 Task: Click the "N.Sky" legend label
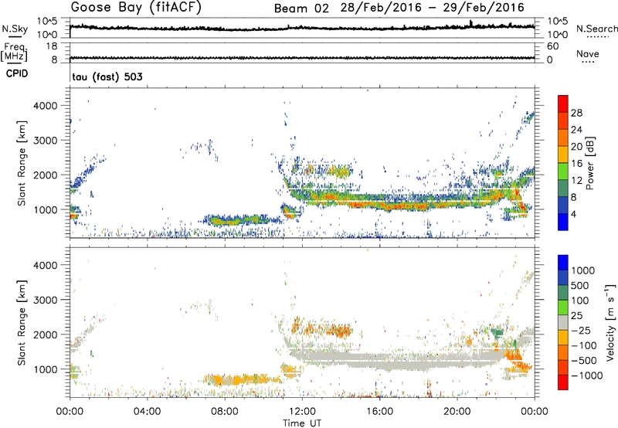[15, 29]
